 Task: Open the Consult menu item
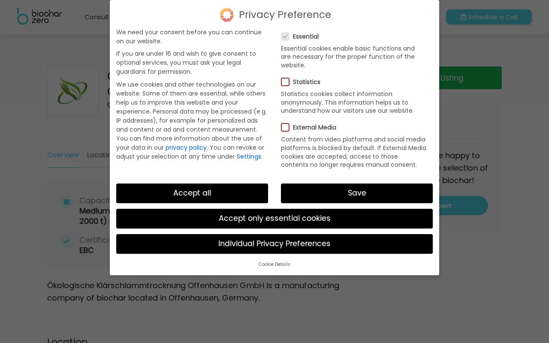point(97,17)
